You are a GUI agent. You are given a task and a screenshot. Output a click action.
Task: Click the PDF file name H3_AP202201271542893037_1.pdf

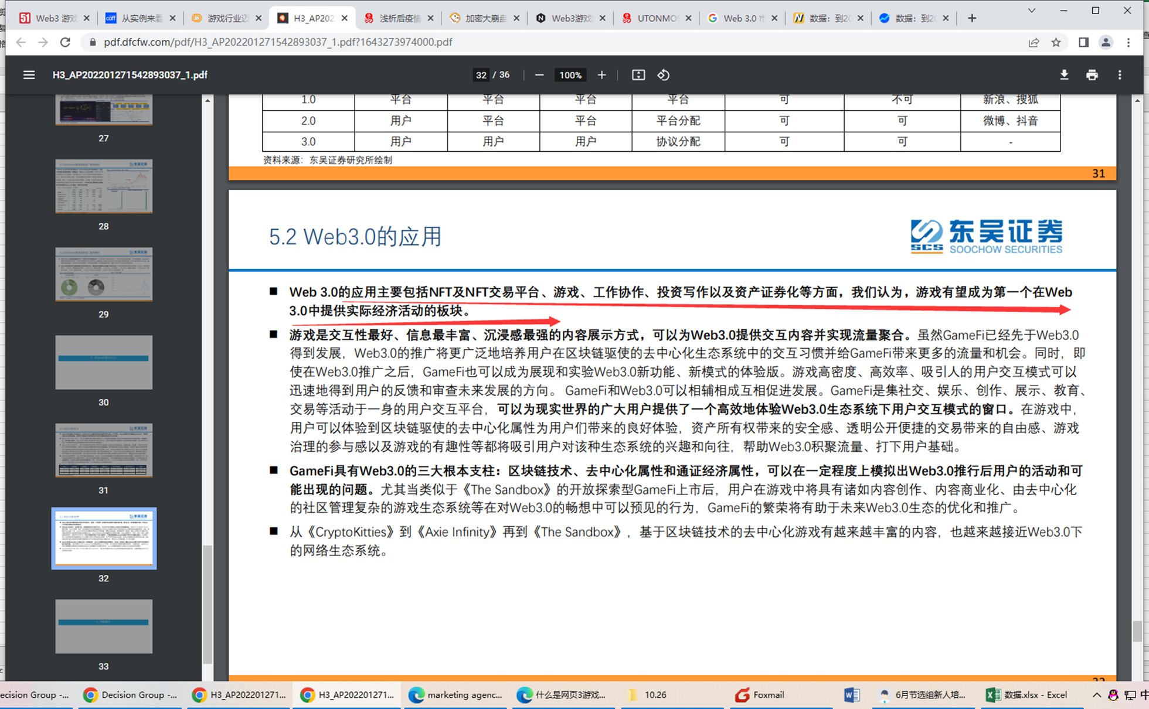130,75
